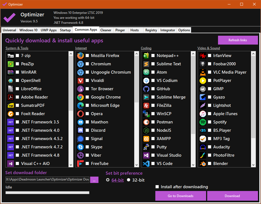This screenshot has height=204, width=261.
Task: Open the Registry tab
Action: pos(151,30)
